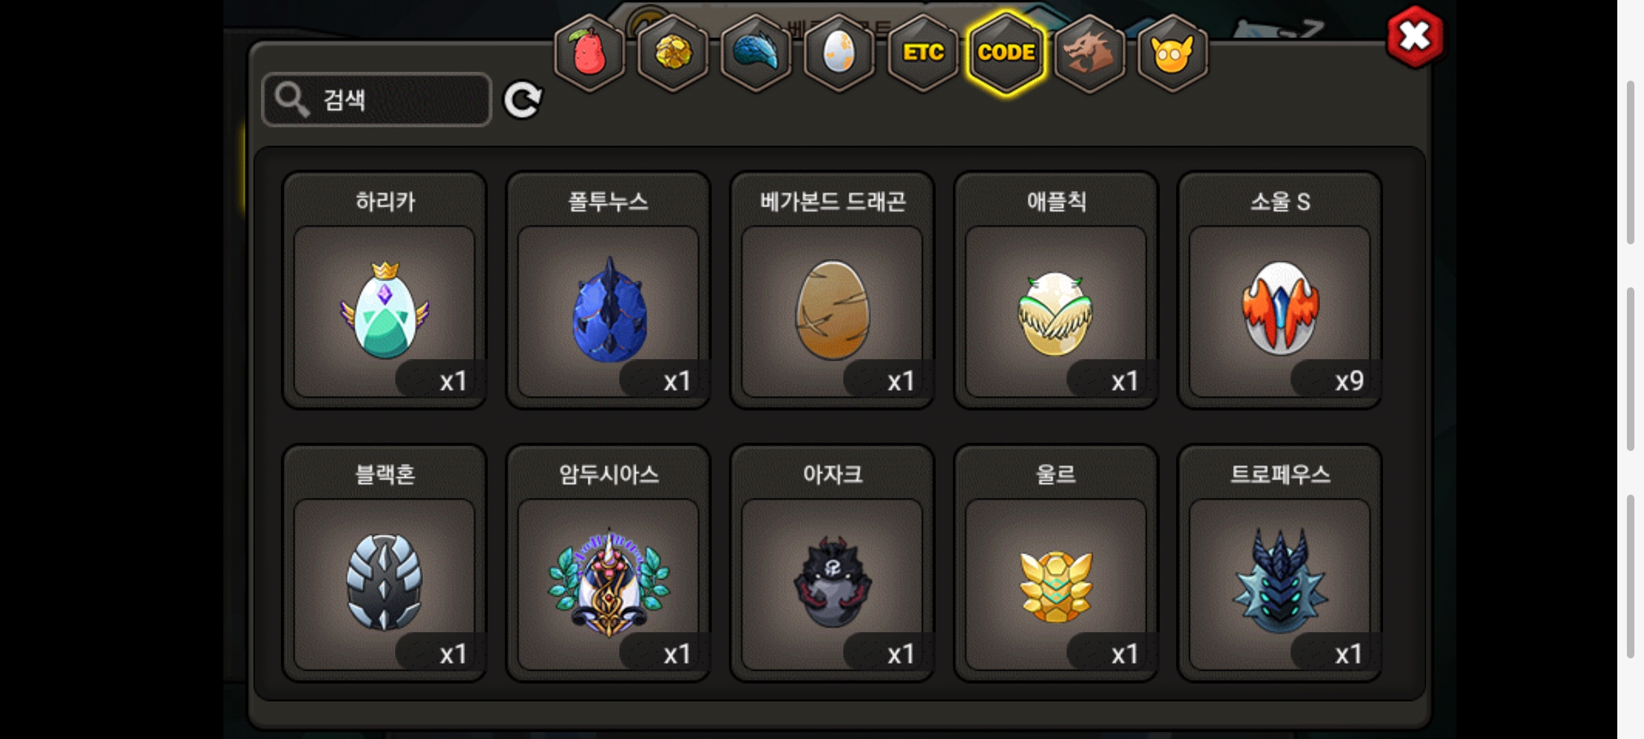Close the inventory with red X
The image size is (1644, 739).
[1415, 37]
